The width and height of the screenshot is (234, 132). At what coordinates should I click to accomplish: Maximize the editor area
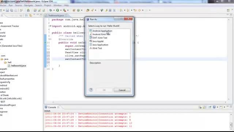coord(231,15)
